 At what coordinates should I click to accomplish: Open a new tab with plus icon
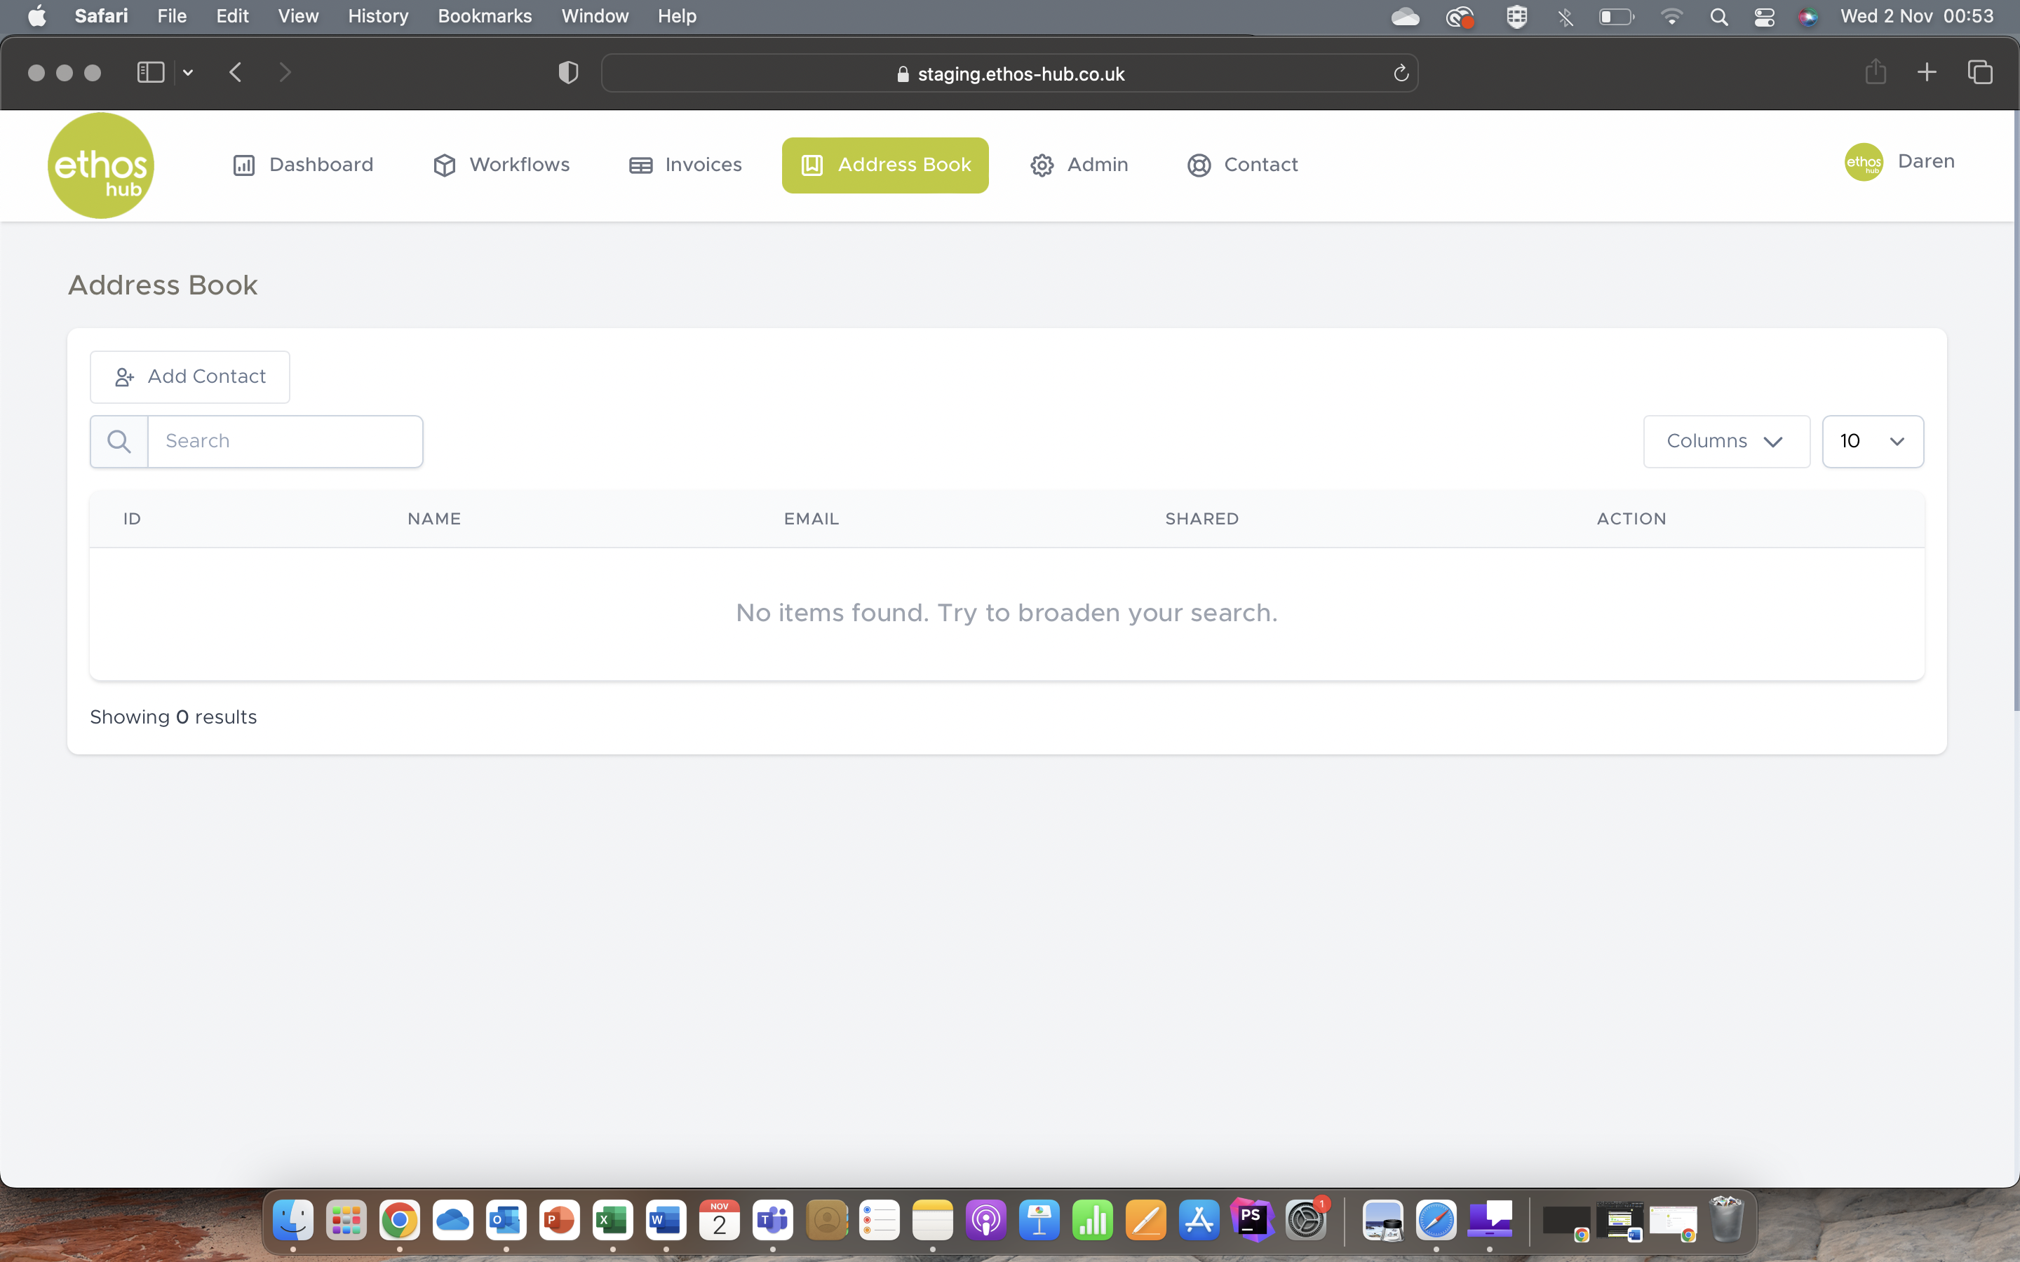pyautogui.click(x=1927, y=72)
